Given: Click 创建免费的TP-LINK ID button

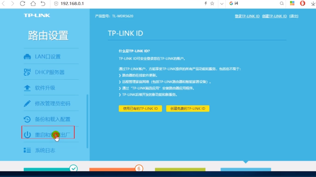Looking at the screenshot, I should [x=188, y=109].
